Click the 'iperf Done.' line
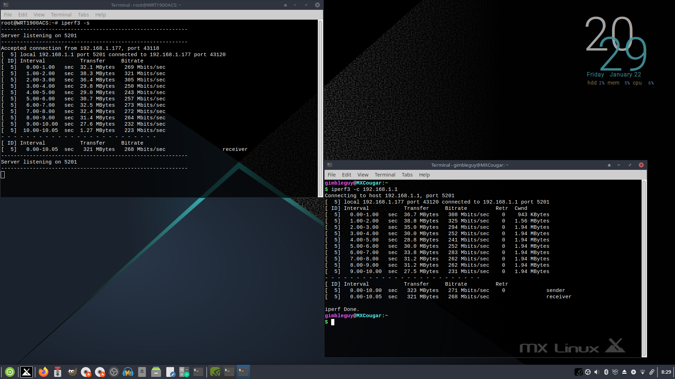675x379 pixels. (x=342, y=310)
